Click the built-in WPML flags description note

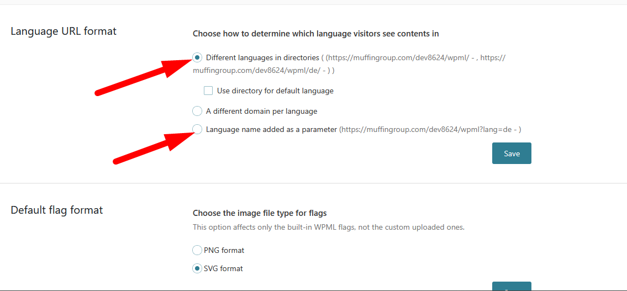click(328, 227)
